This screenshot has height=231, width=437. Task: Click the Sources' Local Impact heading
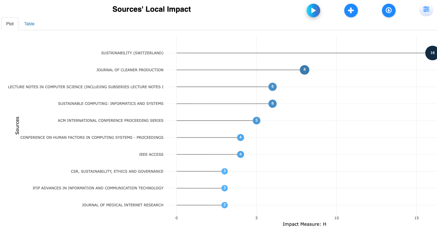(x=151, y=9)
